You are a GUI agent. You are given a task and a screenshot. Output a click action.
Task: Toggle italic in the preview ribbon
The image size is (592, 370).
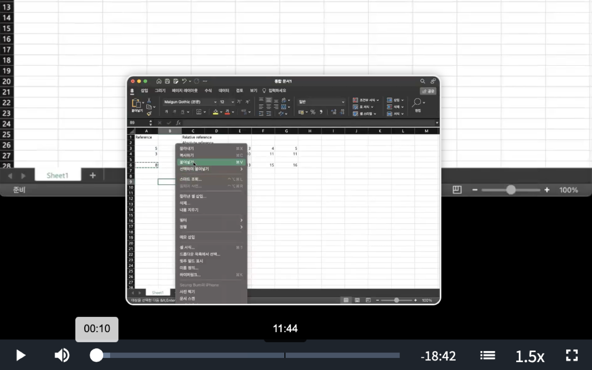(174, 112)
